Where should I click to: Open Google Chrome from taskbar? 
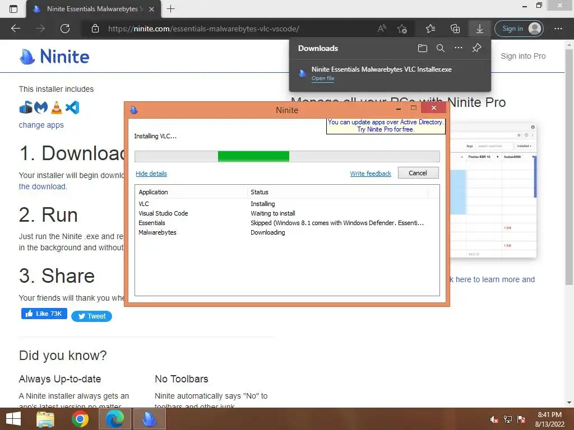pyautogui.click(x=80, y=419)
